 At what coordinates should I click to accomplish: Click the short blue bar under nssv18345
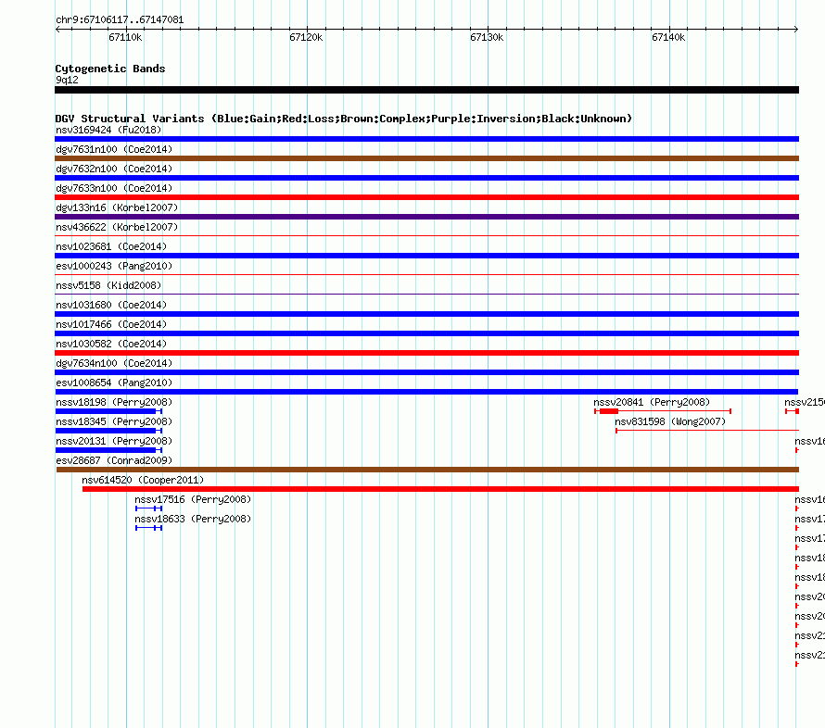[x=108, y=431]
